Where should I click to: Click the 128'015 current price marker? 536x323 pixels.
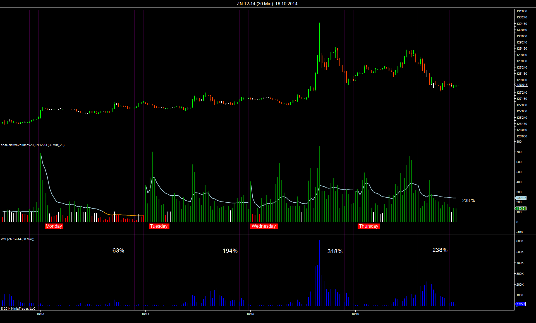pyautogui.click(x=521, y=85)
